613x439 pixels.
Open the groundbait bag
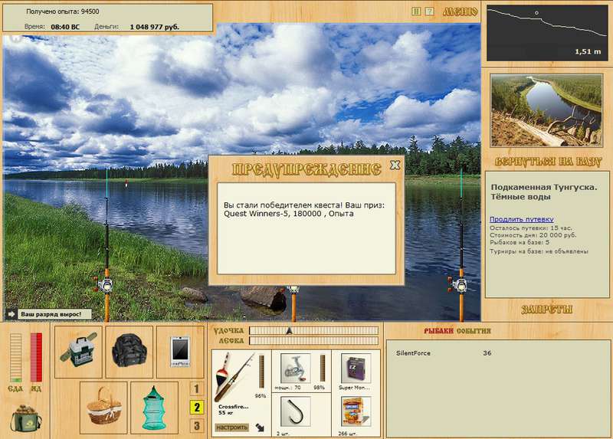(26, 418)
